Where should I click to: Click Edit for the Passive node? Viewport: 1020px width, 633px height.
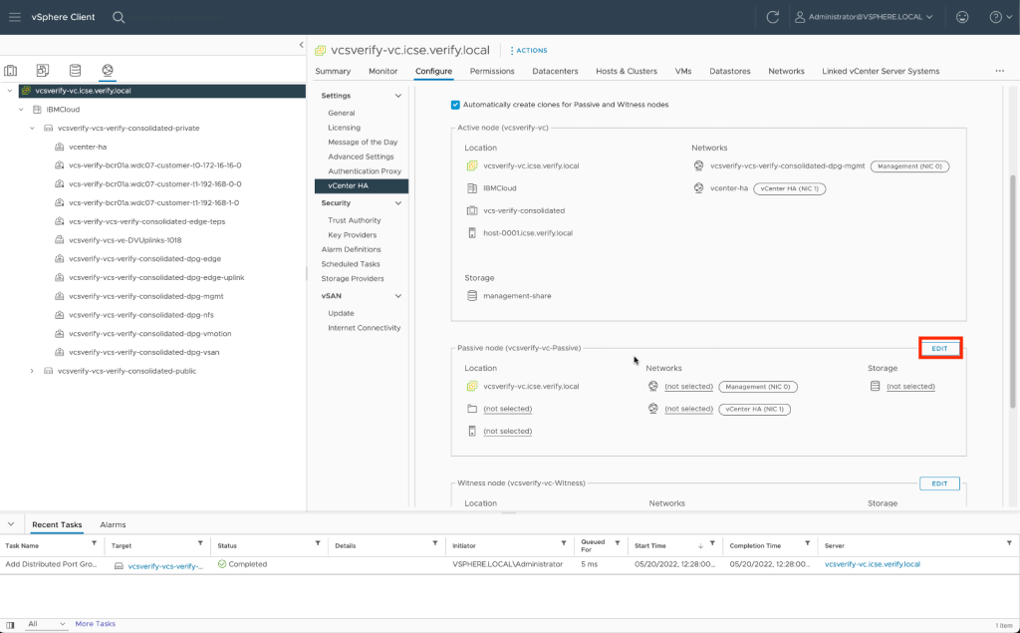point(939,348)
